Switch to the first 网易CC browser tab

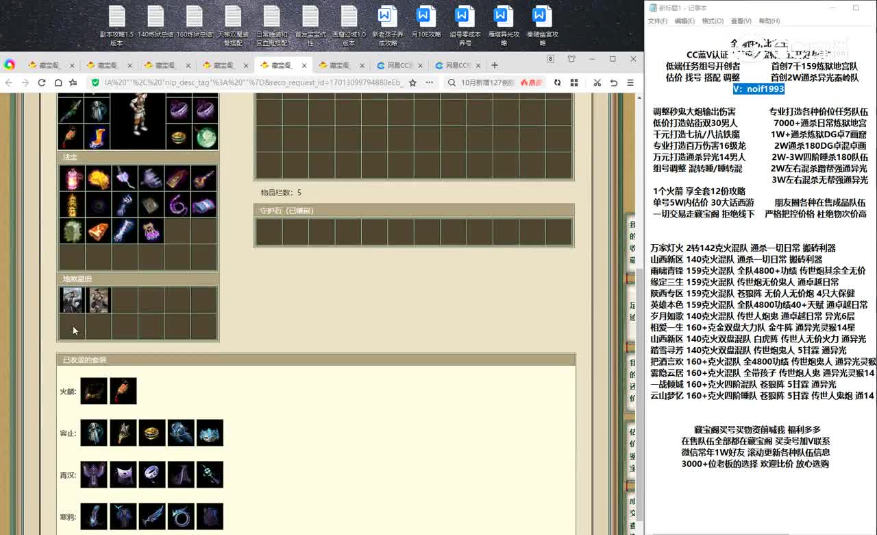coord(399,65)
